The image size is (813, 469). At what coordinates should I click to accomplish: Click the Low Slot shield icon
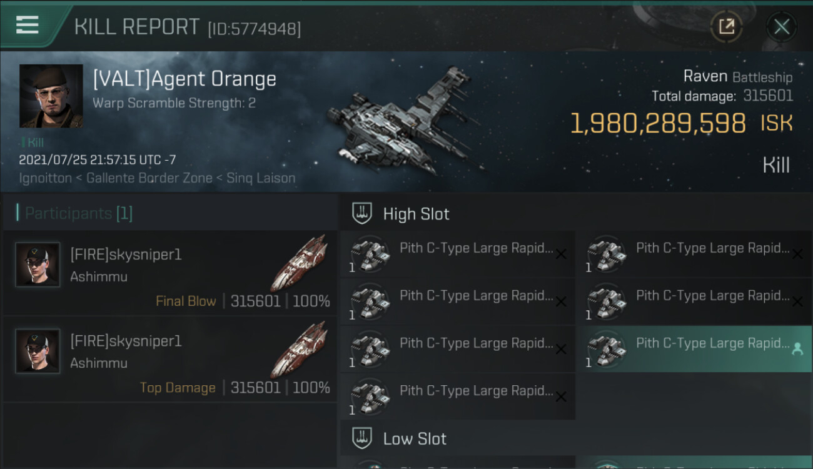(363, 439)
